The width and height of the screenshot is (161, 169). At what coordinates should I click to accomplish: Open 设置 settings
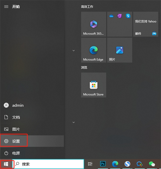(32, 141)
